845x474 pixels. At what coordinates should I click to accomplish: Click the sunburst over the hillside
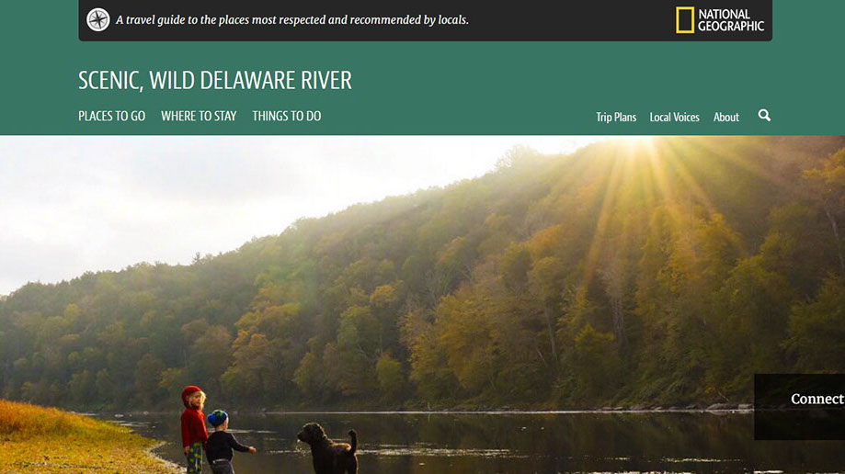click(x=636, y=162)
